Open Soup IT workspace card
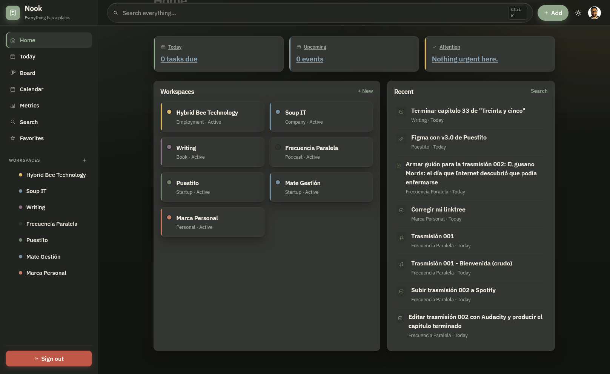This screenshot has width=610, height=374. (x=321, y=117)
